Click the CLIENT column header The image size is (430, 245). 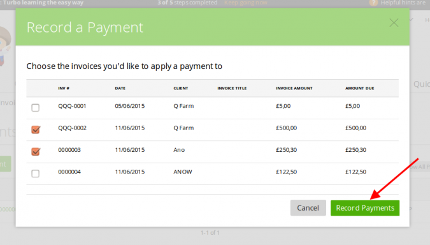(181, 88)
